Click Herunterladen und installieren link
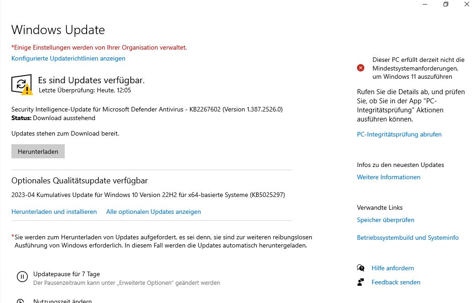 pyautogui.click(x=54, y=212)
